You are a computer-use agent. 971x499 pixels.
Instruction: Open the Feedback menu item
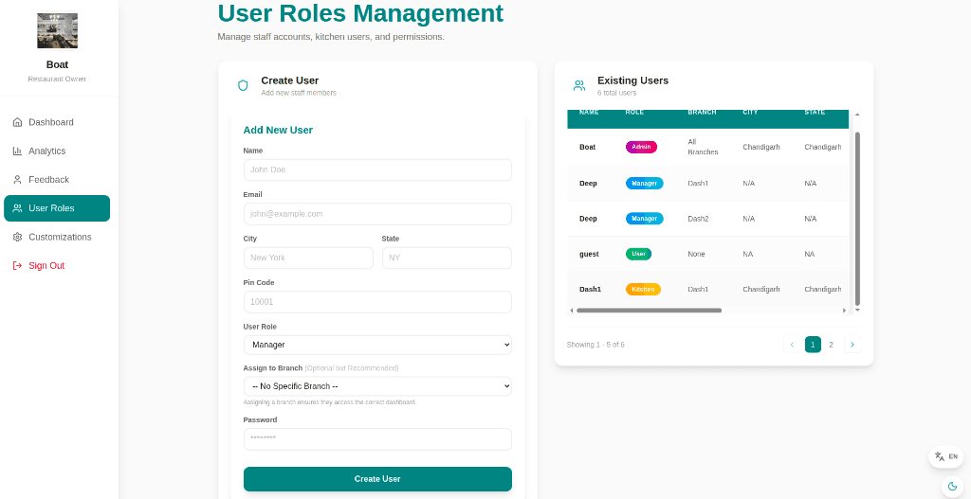click(57, 180)
